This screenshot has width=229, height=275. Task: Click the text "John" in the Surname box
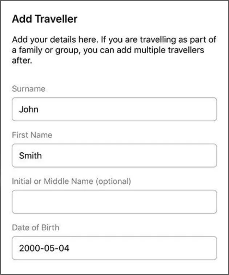[28, 109]
